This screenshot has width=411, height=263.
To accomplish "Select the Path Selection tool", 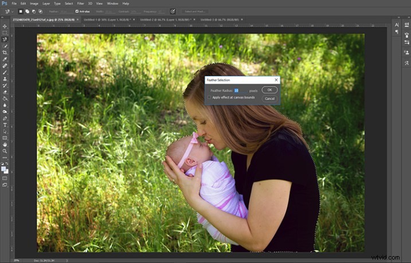I will (x=5, y=132).
